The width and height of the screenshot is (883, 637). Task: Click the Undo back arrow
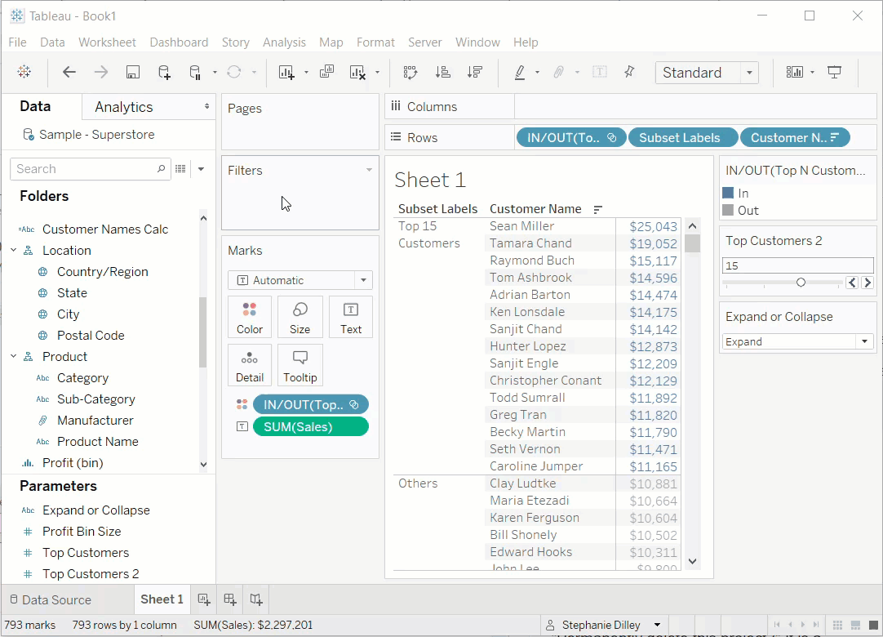tap(69, 72)
